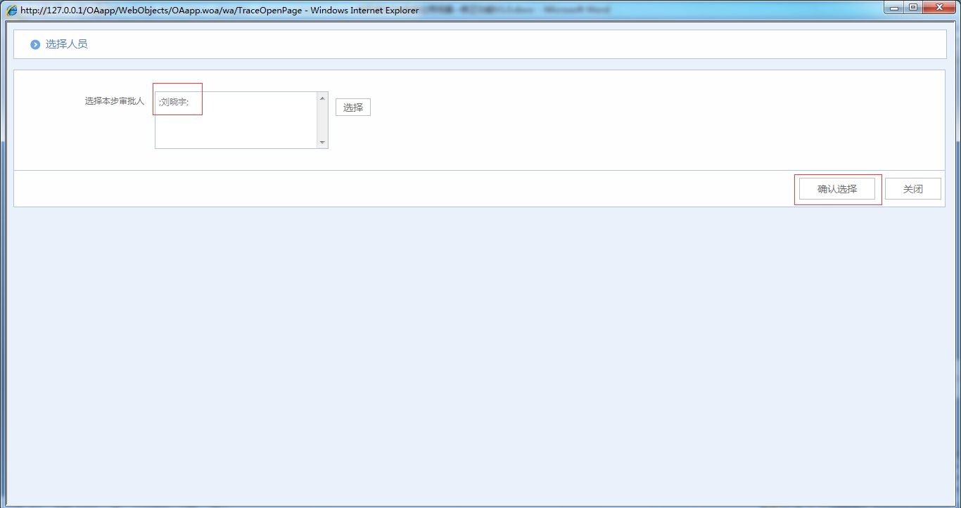Screen dimensions: 961x508
Task: Click the blue arrow icon beside 选择人员
Action: [x=35, y=45]
